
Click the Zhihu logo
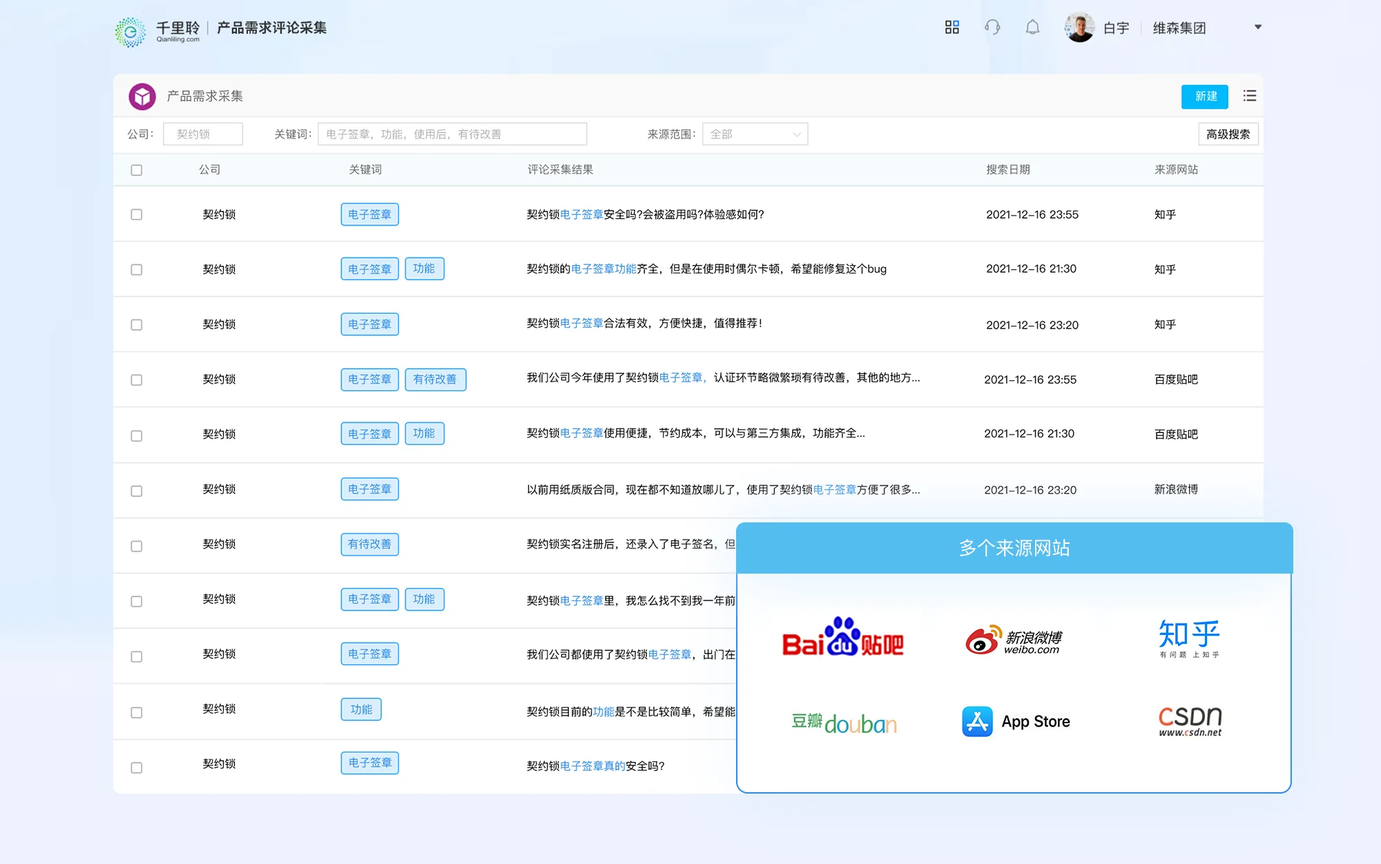click(x=1189, y=638)
